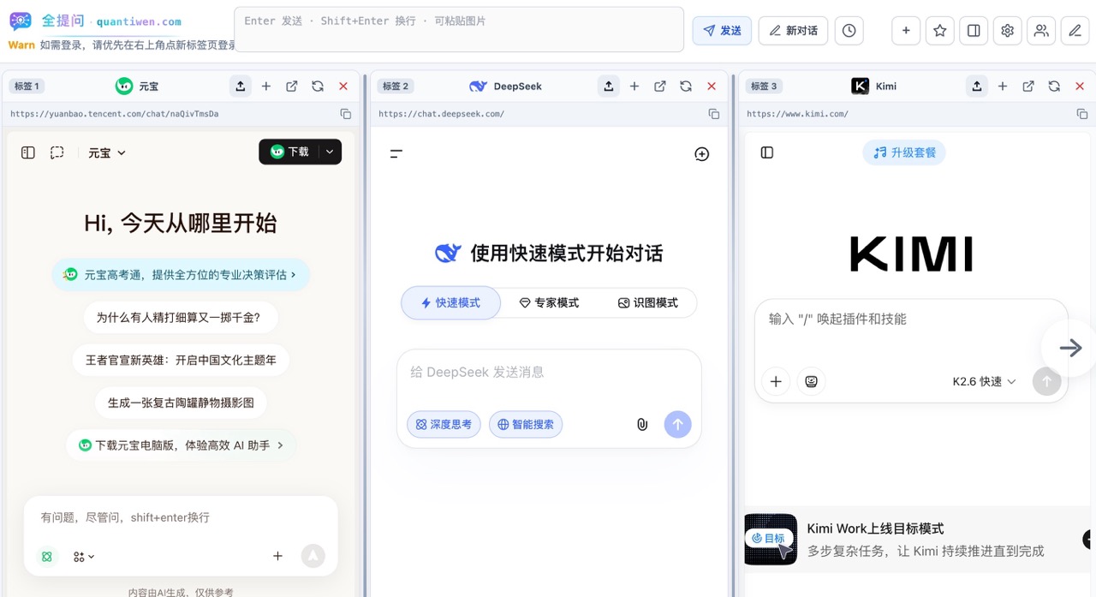Start new chat in DeepSeek with plus circle
The image size is (1096, 597).
702,154
